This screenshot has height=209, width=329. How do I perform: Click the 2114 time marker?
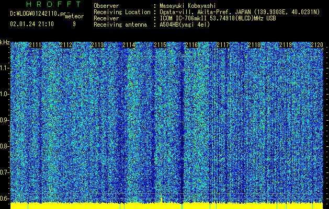129,45
